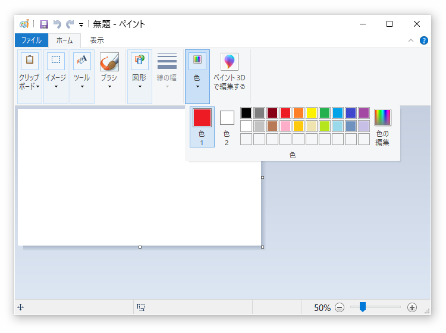The image size is (446, 333).
Task: Pick the yellow color swatch
Action: [312, 113]
